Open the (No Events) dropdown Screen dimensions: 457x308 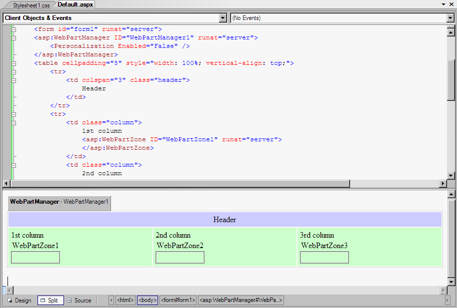click(x=450, y=18)
